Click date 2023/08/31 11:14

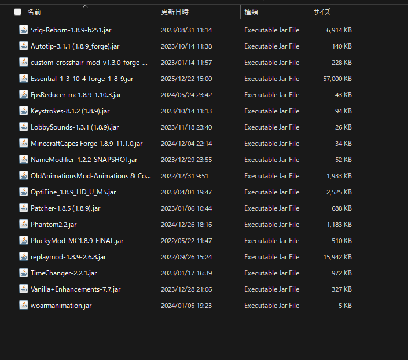click(186, 30)
